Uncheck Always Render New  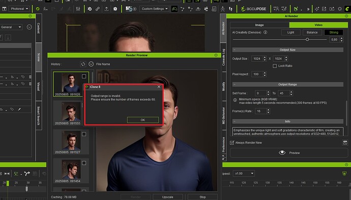[232, 142]
